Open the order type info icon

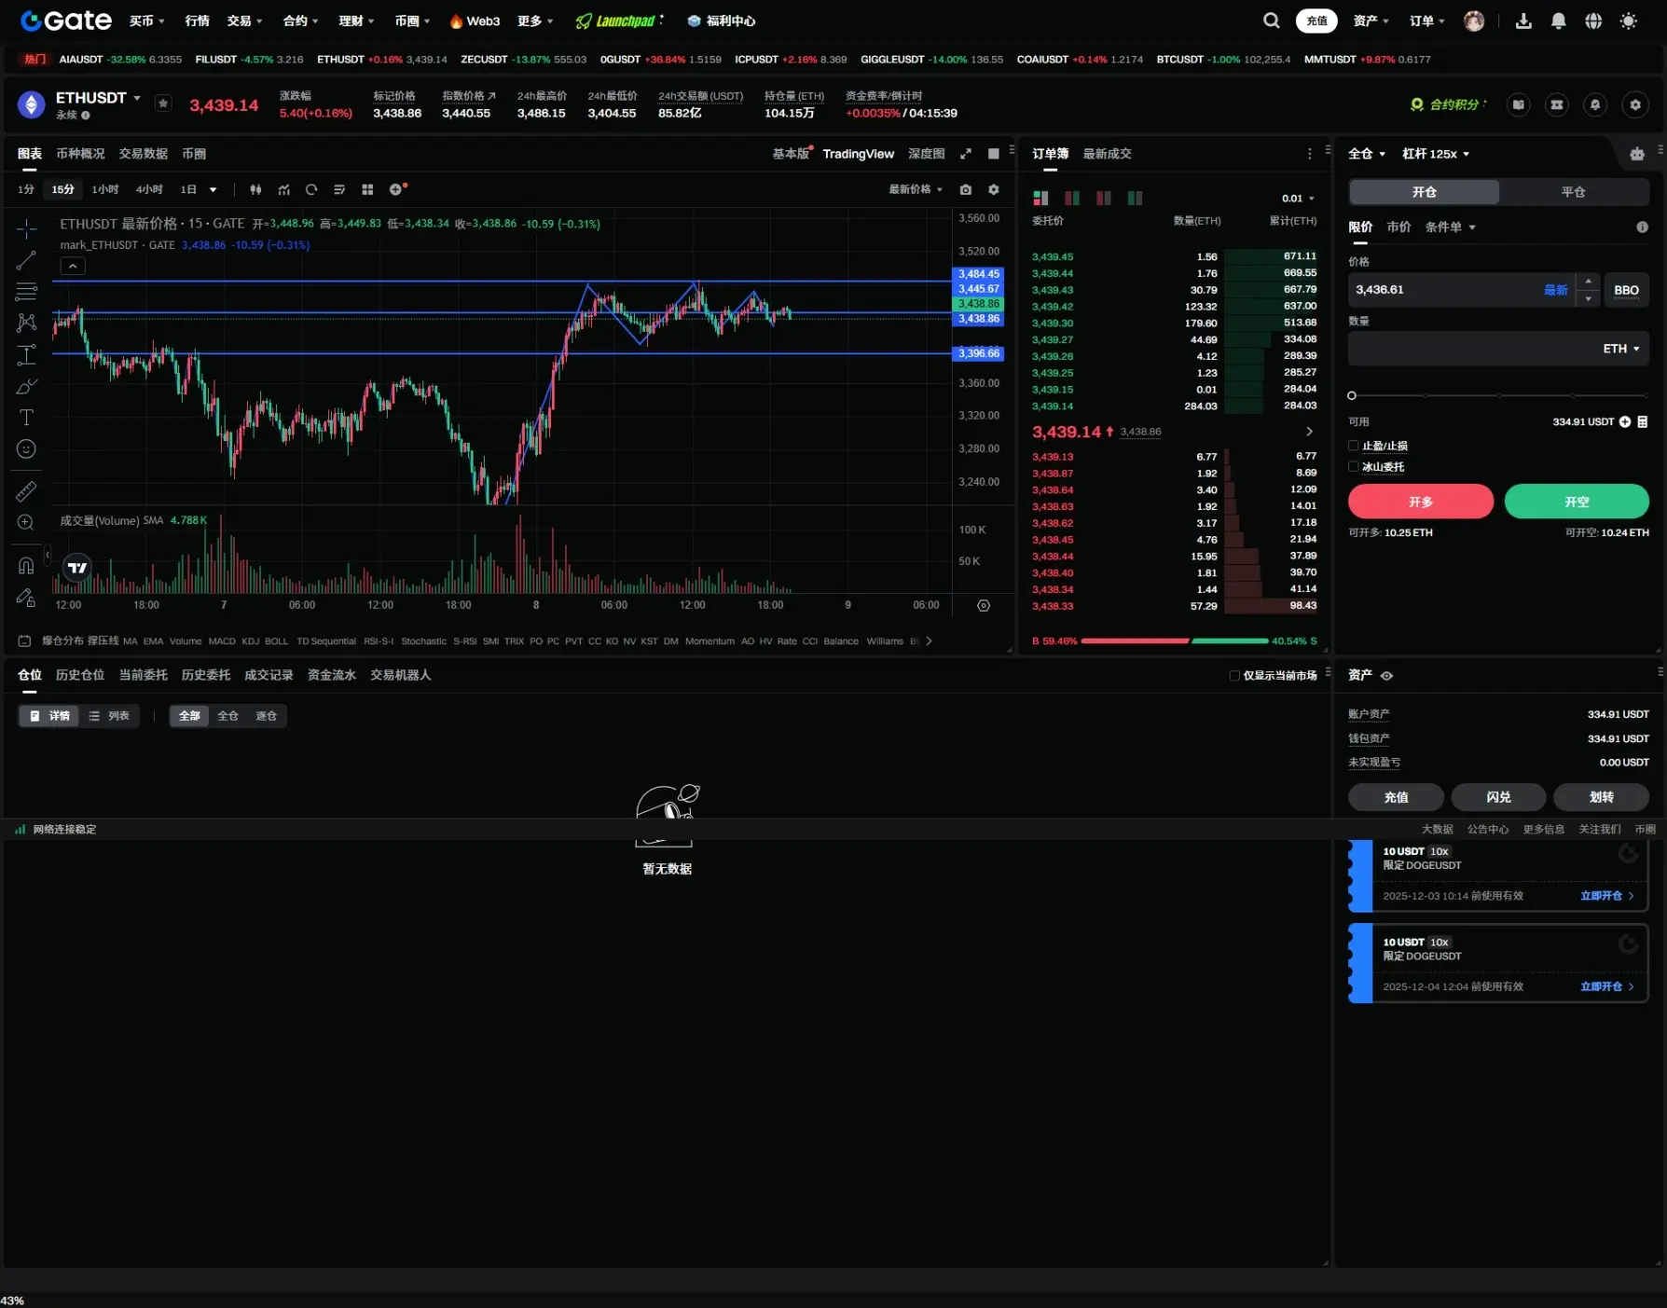pos(1642,227)
